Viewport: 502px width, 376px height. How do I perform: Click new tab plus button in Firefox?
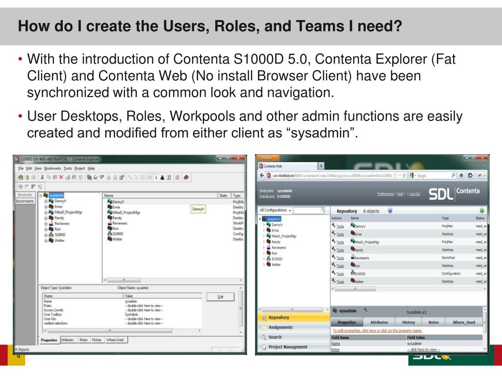pos(321,165)
